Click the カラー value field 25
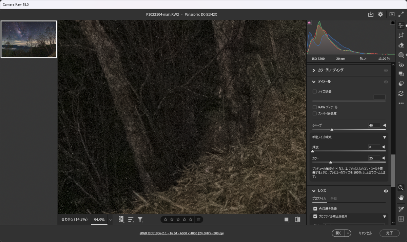407x242 pixels. 374,158
